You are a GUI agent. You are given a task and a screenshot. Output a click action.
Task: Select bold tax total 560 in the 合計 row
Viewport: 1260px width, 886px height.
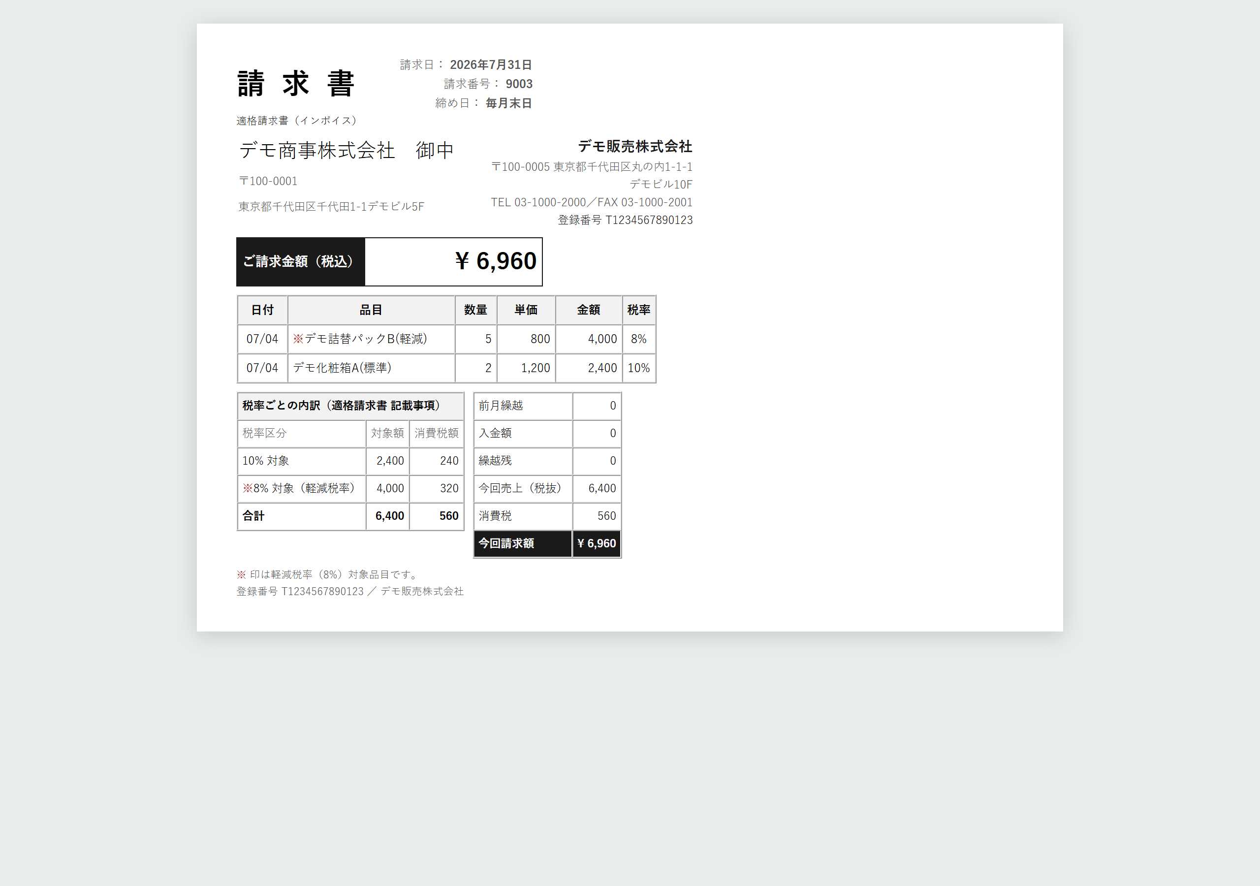pos(436,516)
